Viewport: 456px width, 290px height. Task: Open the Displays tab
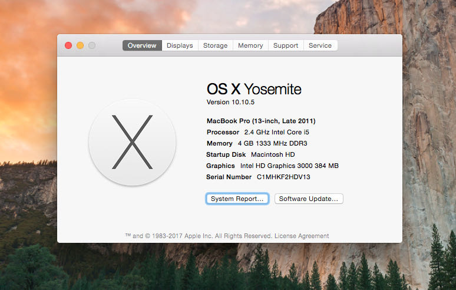[x=180, y=45]
